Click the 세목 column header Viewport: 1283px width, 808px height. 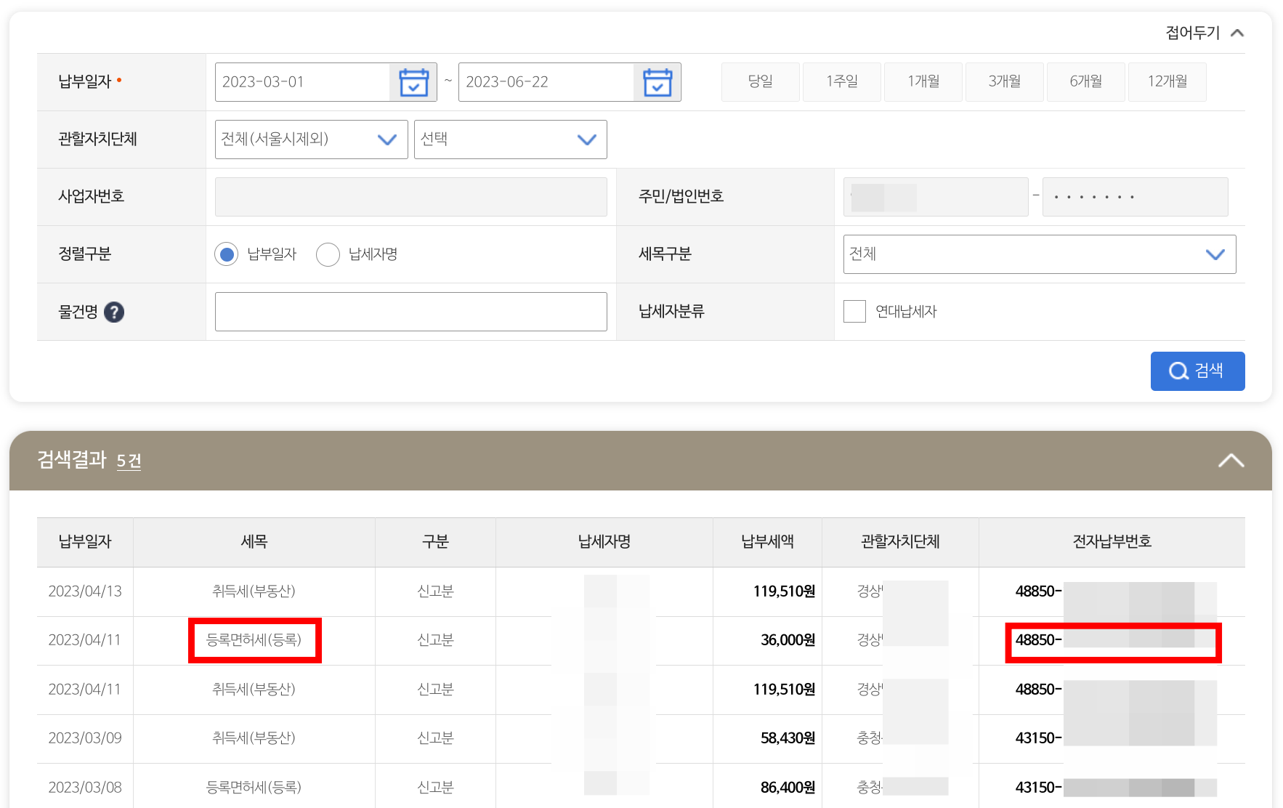pyautogui.click(x=254, y=542)
